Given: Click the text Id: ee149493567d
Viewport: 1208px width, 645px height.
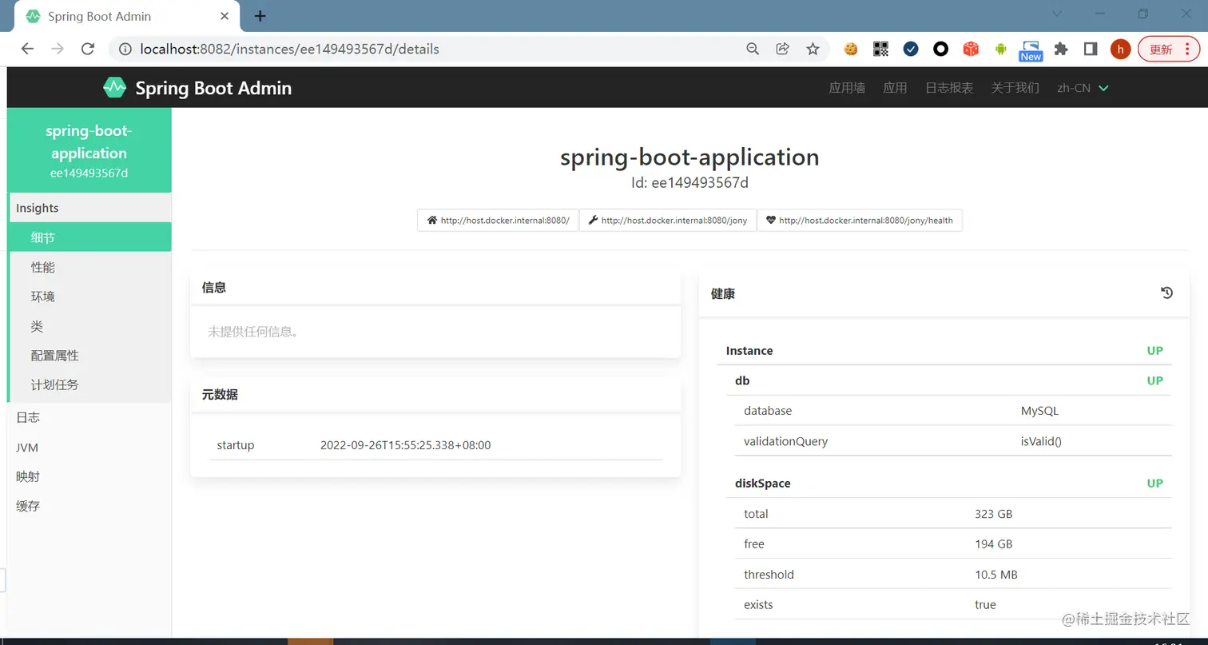Looking at the screenshot, I should [689, 183].
